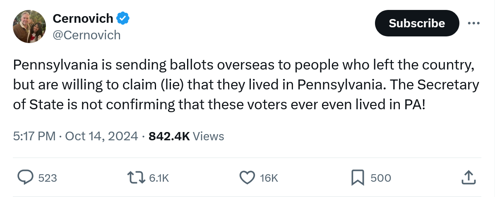
Task: Click the 500 bookmarks count
Action: pyautogui.click(x=381, y=178)
